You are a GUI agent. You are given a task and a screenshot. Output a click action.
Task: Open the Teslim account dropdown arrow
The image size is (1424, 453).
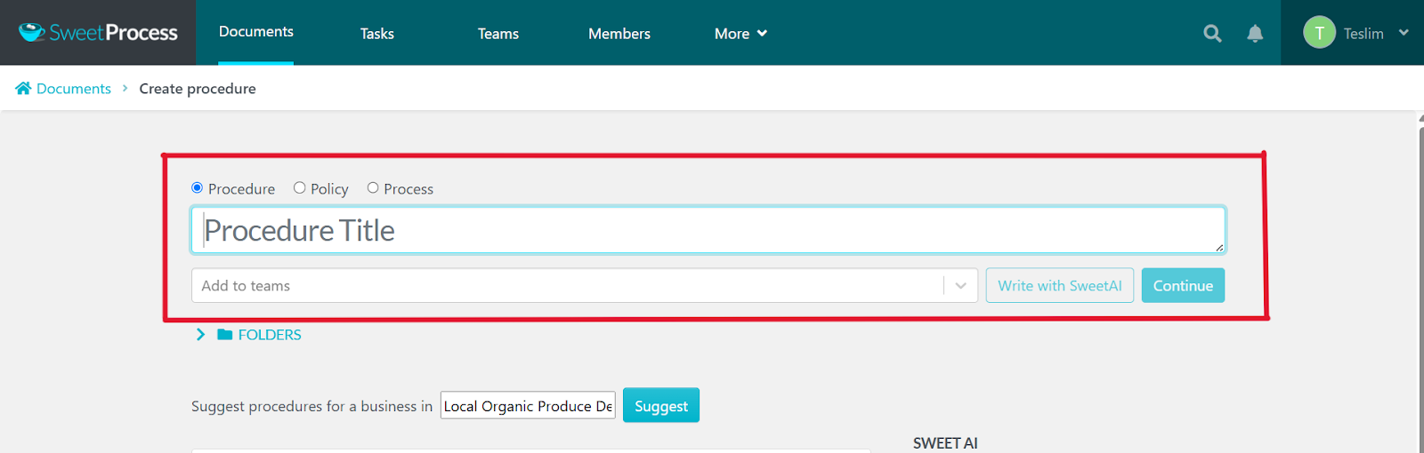click(1404, 33)
